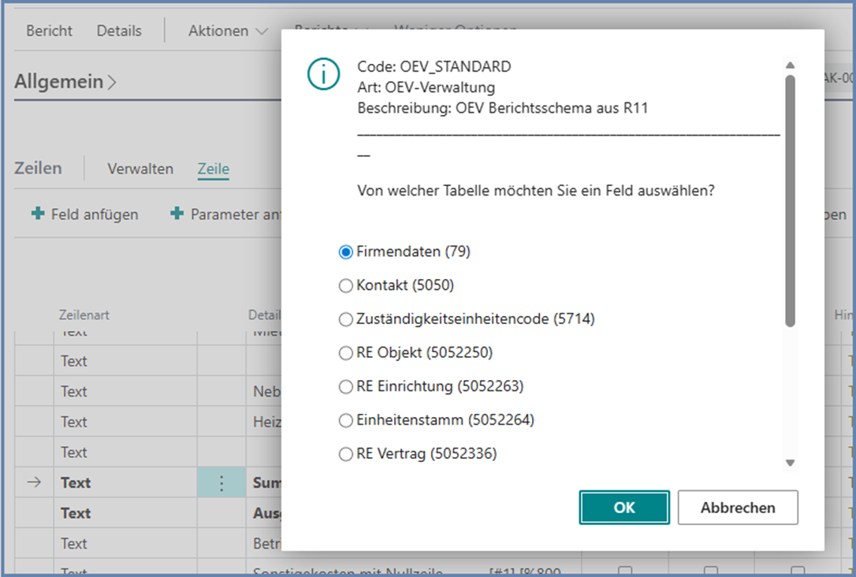
Task: Expand the Aktionen dropdown menu
Action: tap(228, 32)
